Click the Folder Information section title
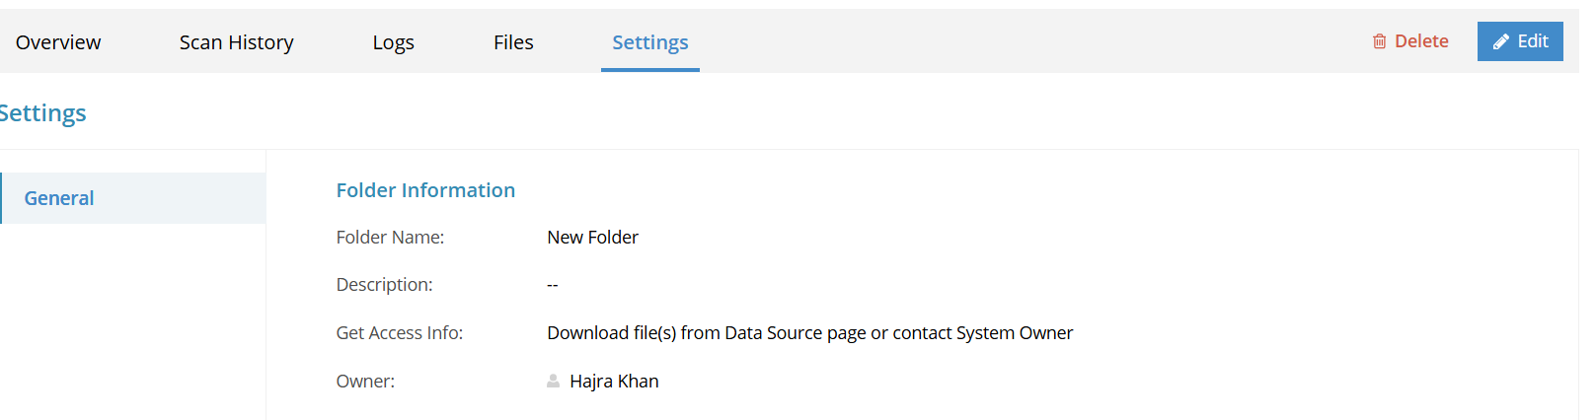This screenshot has width=1596, height=420. coord(425,190)
